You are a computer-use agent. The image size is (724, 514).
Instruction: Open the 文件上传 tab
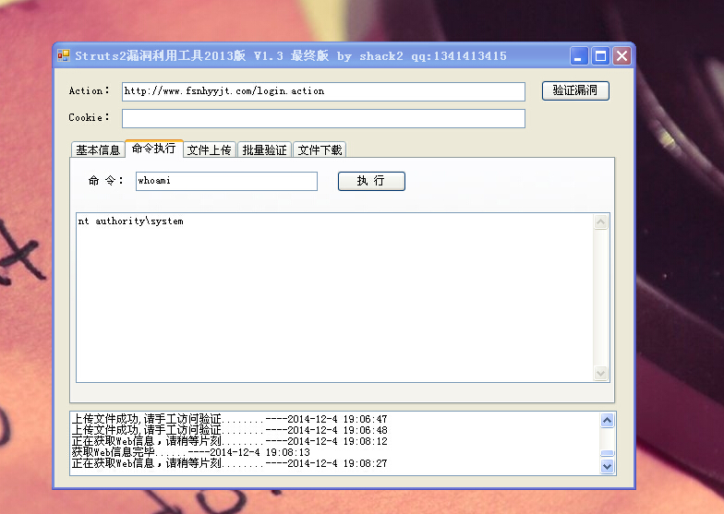(209, 149)
